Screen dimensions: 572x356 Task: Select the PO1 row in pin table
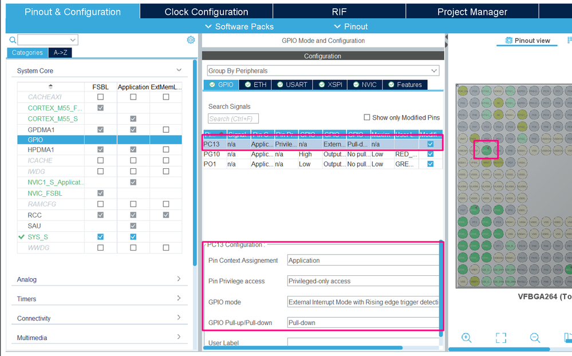[323, 164]
